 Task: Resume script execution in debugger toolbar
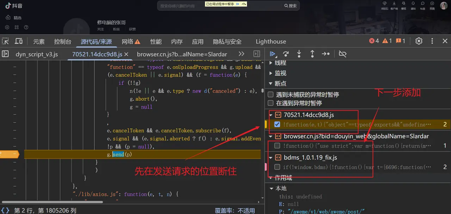[272, 54]
